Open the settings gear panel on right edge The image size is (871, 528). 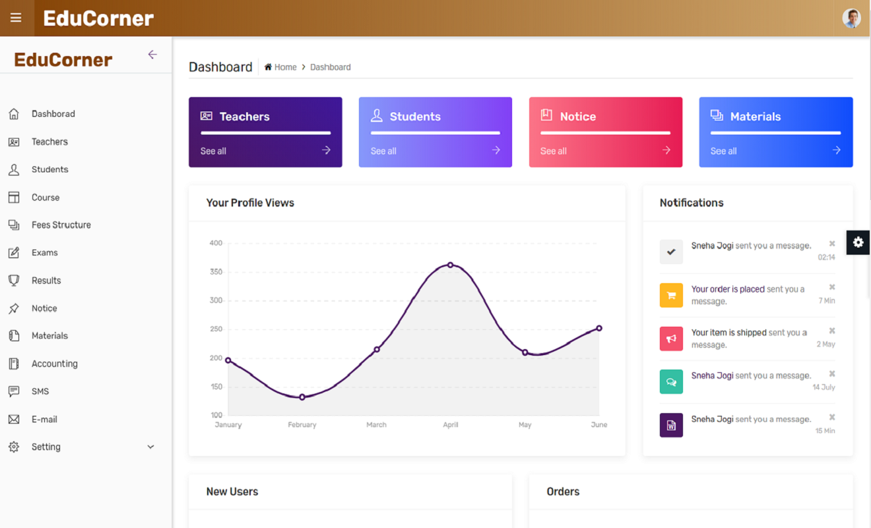click(858, 242)
